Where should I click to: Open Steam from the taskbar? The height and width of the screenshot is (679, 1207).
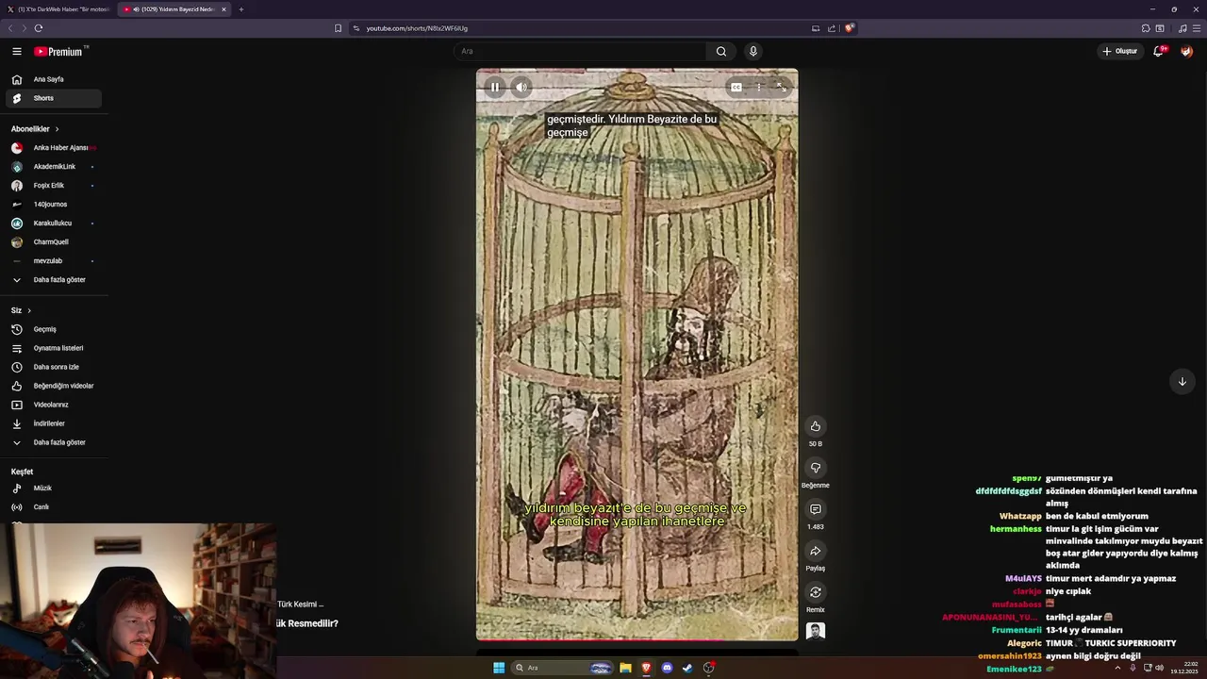click(687, 668)
